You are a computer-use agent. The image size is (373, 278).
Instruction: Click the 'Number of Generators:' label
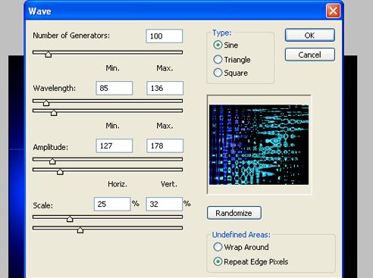point(71,36)
